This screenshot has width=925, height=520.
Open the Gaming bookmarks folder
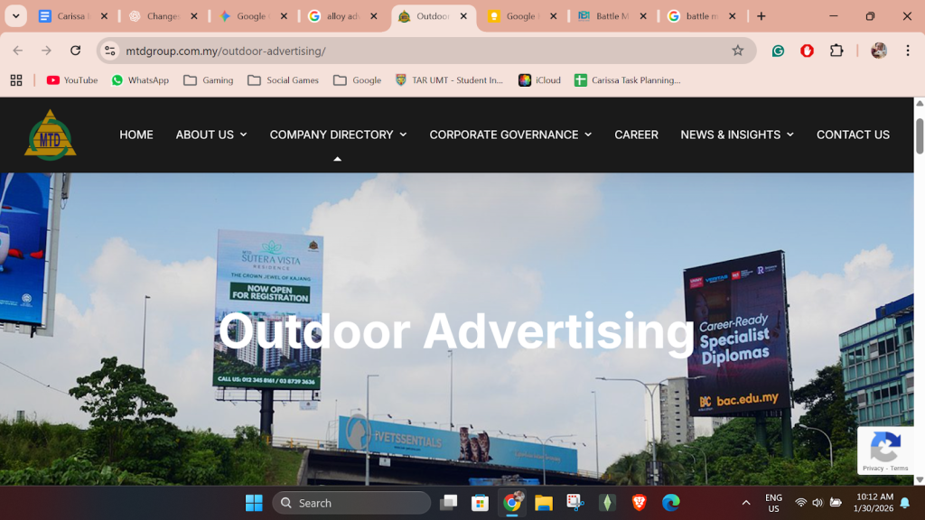coord(209,80)
